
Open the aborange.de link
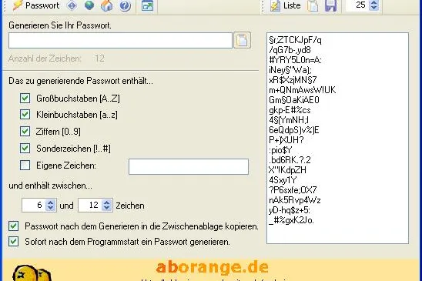[212, 267]
